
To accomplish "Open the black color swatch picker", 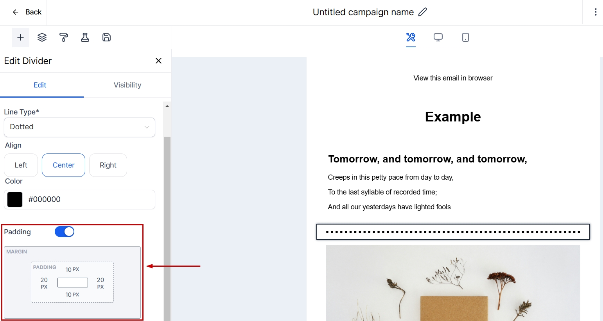I will tap(15, 200).
